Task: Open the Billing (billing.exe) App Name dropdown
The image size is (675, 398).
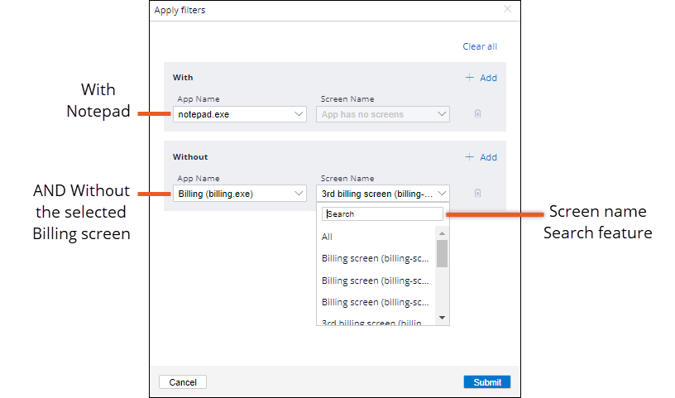Action: point(241,194)
